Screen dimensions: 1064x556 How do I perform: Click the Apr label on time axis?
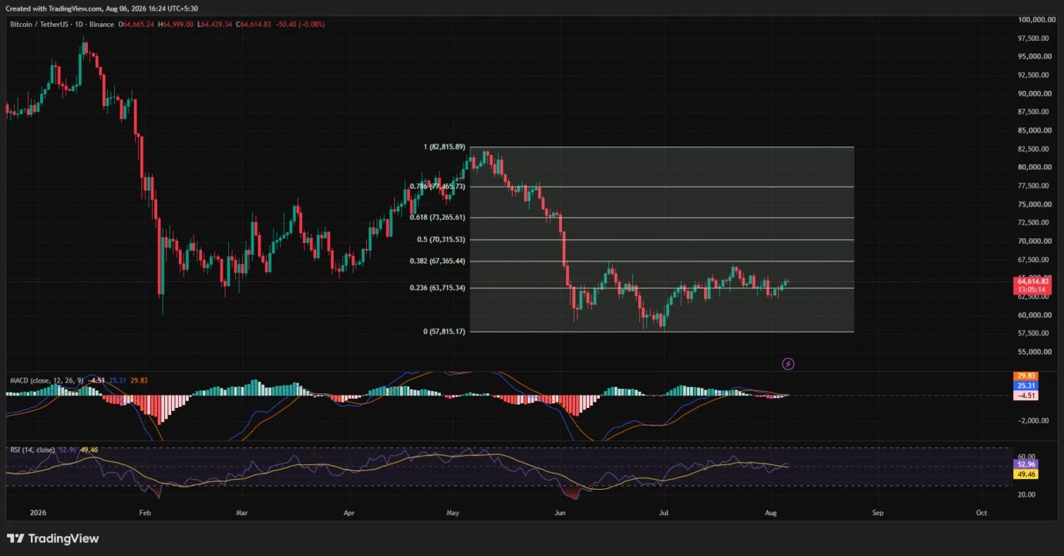click(348, 512)
